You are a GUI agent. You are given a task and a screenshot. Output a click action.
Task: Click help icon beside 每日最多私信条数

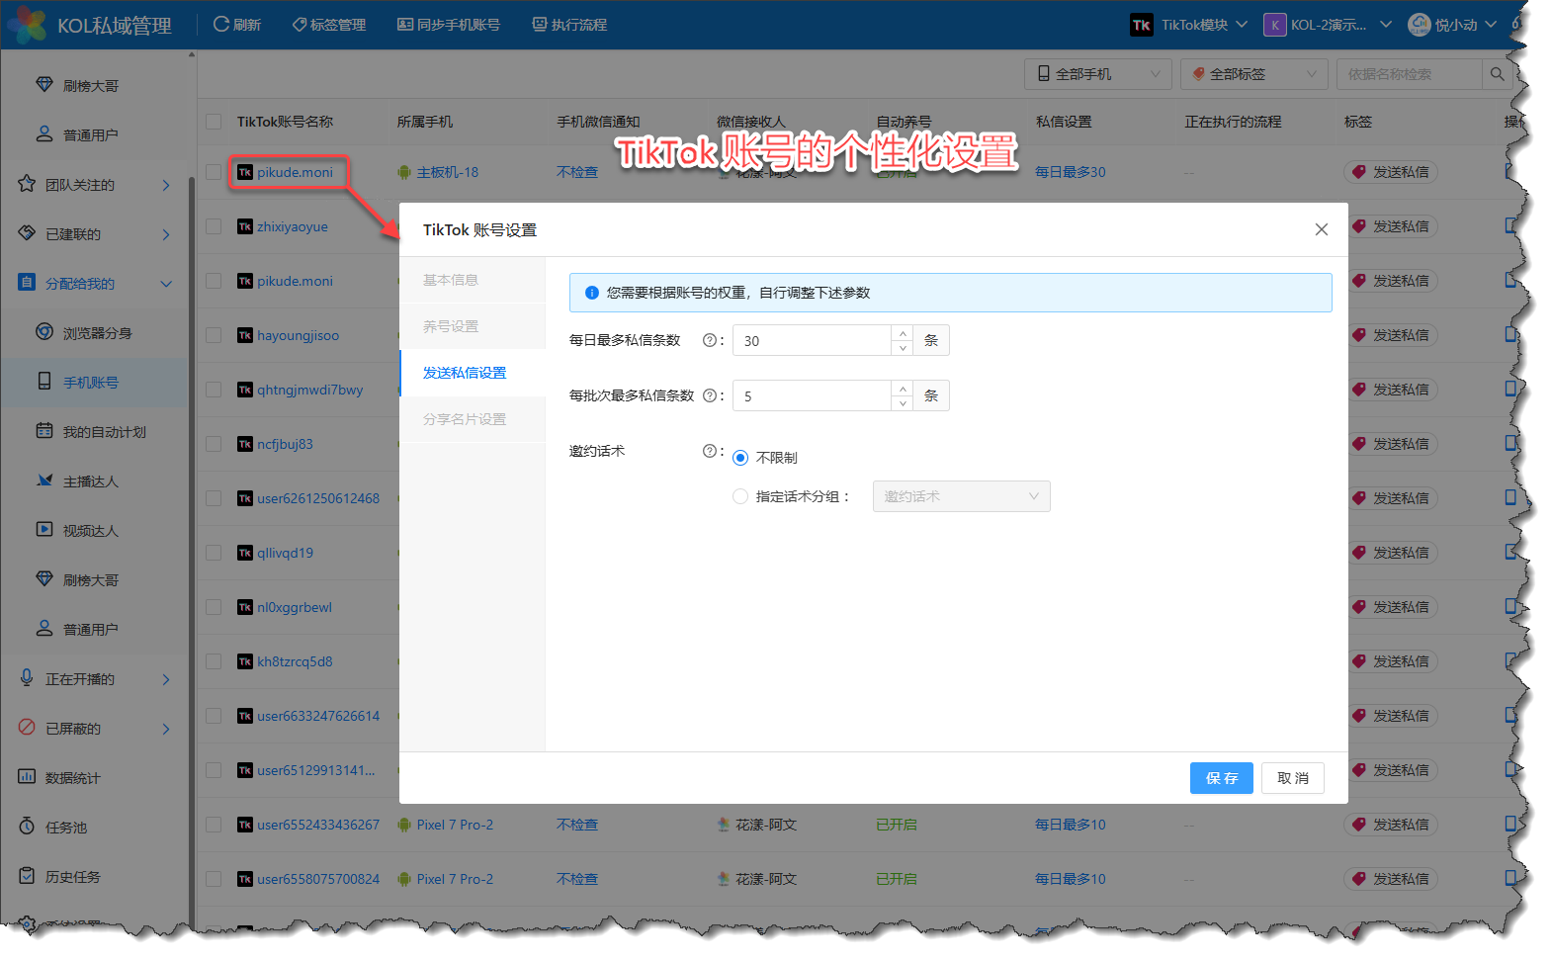point(709,340)
